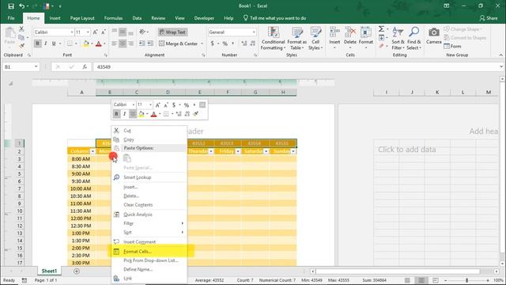This screenshot has width=506, height=285.
Task: Open the Thursday column filter dropdown
Action: click(211, 151)
